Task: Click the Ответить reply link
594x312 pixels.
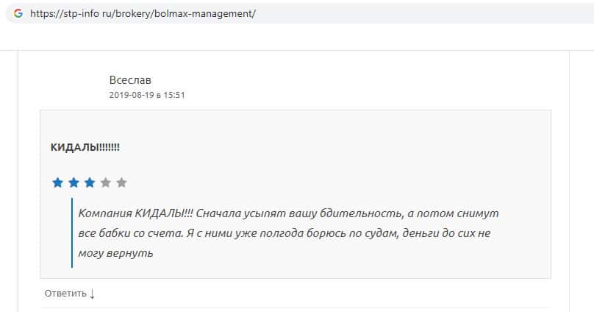Action: 65,294
